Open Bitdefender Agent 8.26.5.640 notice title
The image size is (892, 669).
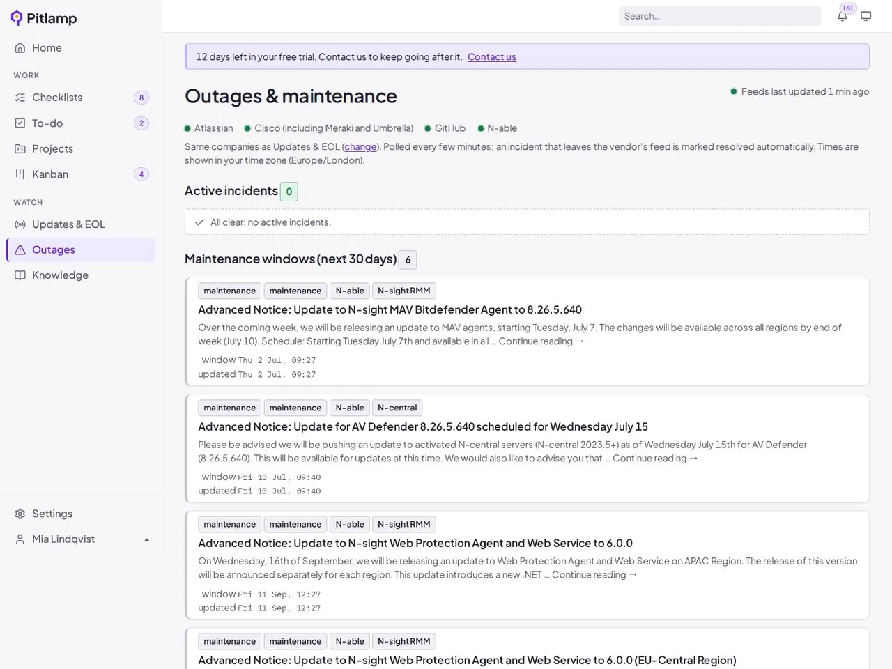tap(390, 309)
